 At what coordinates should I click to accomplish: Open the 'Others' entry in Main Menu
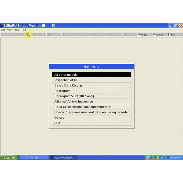tap(91, 118)
